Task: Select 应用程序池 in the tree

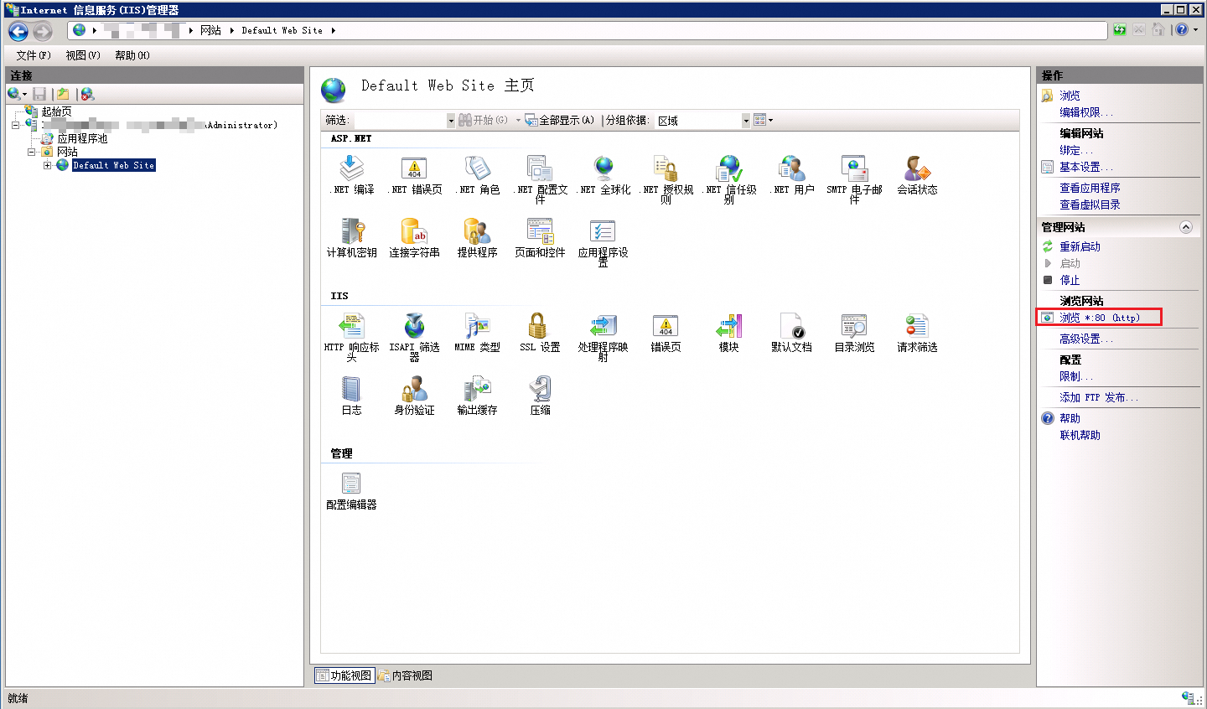Action: point(82,138)
